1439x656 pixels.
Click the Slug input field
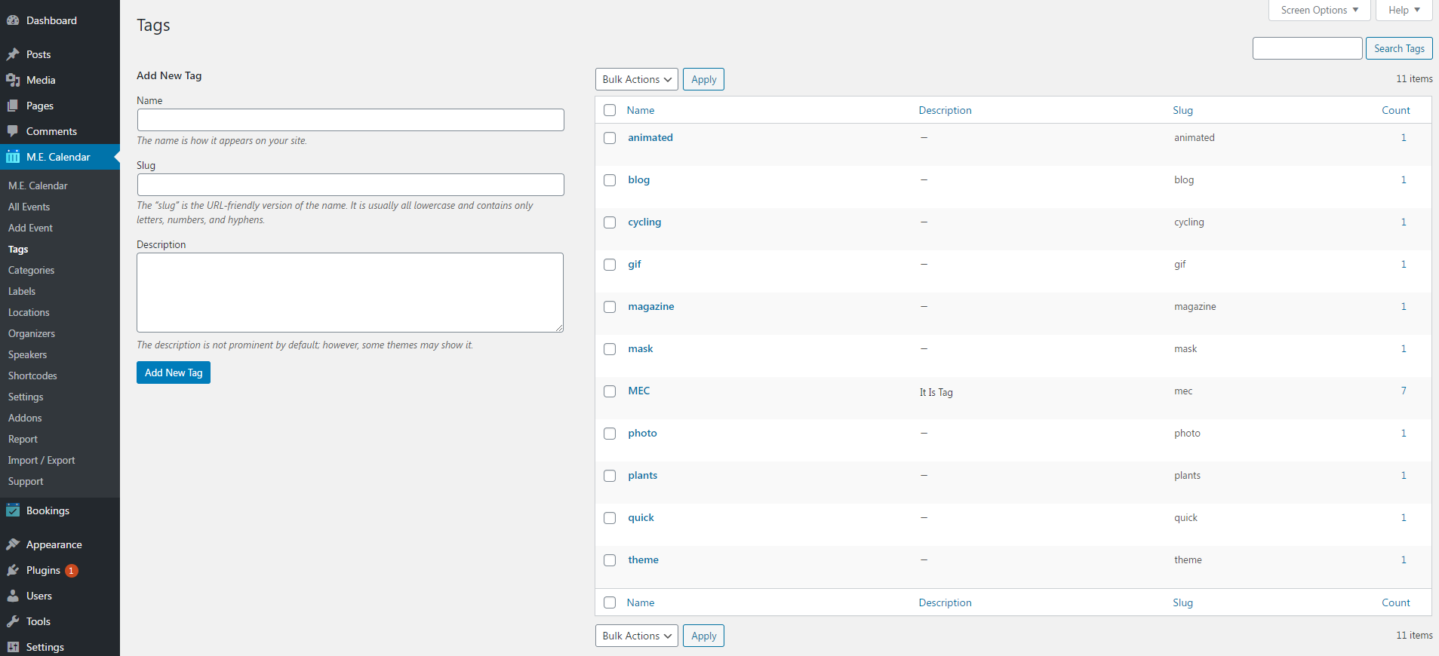click(350, 185)
